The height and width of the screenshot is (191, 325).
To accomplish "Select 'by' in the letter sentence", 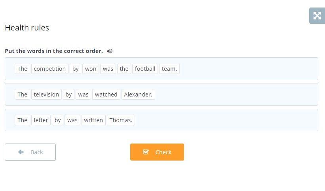I will pyautogui.click(x=58, y=120).
